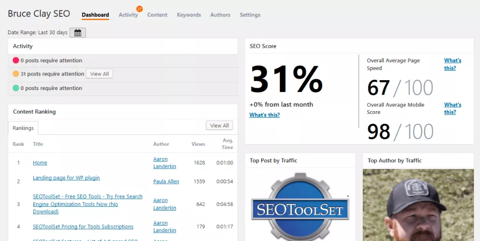Click the 98 mobile score value
Image resolution: width=480 pixels, height=241 pixels.
pos(379,132)
